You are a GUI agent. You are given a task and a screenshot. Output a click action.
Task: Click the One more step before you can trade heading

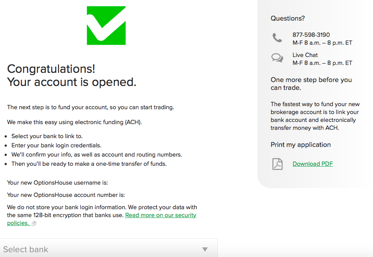[x=311, y=84]
